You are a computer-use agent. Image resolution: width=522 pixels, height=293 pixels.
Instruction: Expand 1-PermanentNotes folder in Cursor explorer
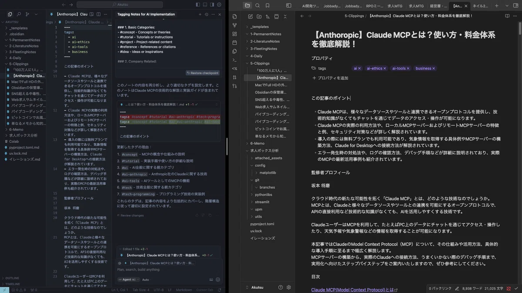click(25, 40)
